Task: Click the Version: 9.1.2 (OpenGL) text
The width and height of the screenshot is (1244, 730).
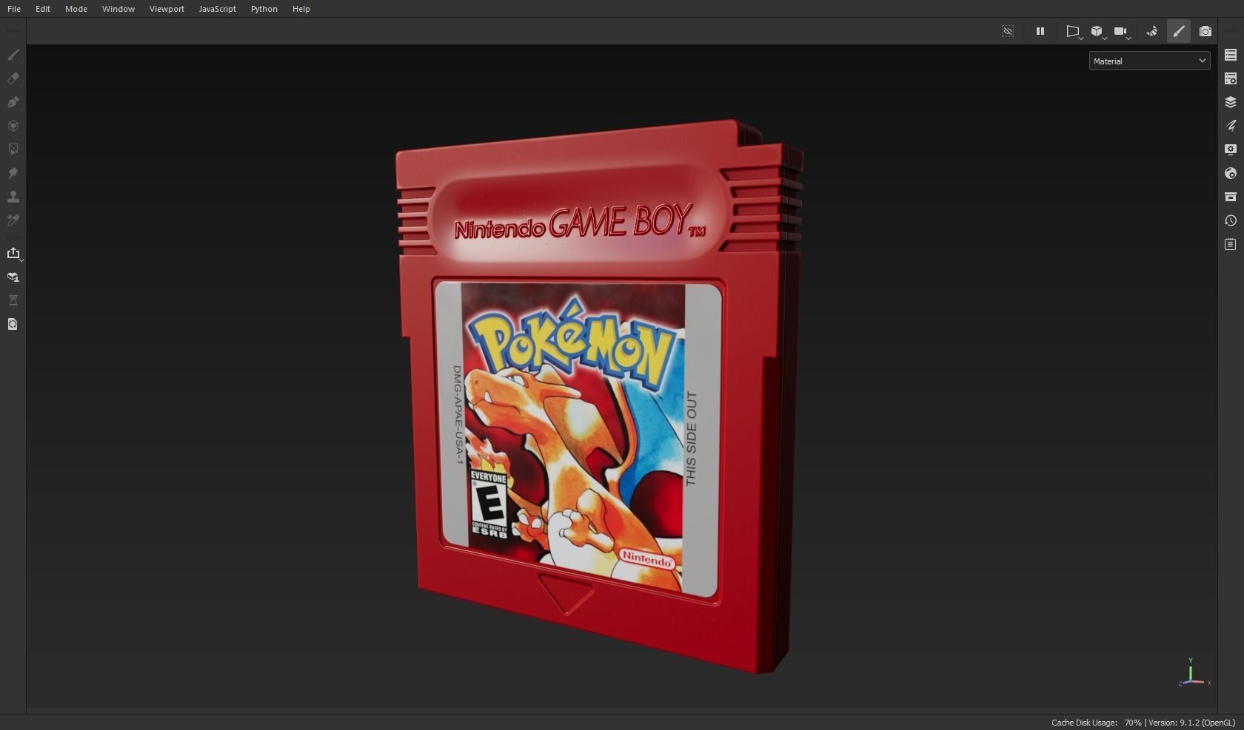Action: click(1192, 723)
